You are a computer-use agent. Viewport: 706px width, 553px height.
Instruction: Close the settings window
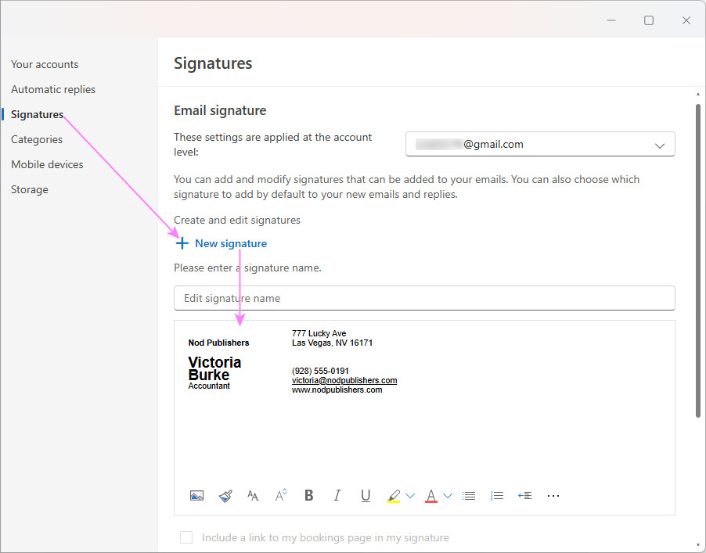pyautogui.click(x=686, y=20)
